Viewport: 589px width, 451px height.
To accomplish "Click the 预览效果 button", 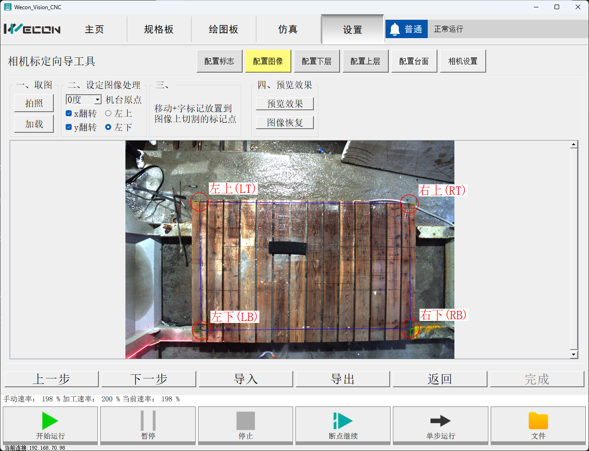I will [x=285, y=104].
